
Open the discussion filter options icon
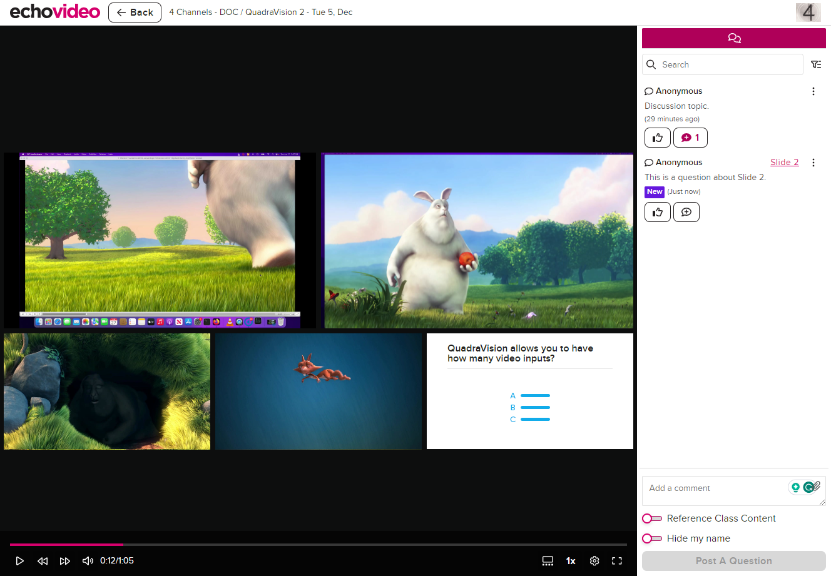(x=816, y=64)
